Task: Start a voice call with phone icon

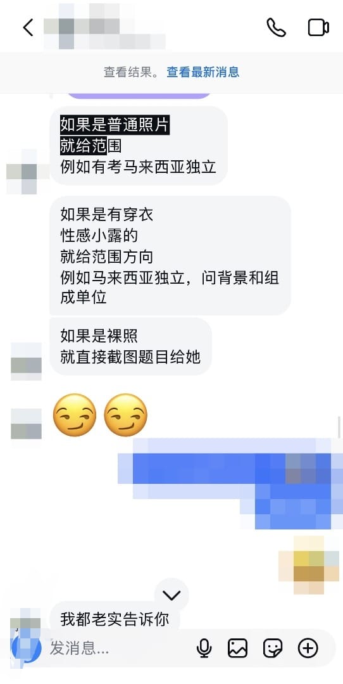Action: (x=277, y=27)
